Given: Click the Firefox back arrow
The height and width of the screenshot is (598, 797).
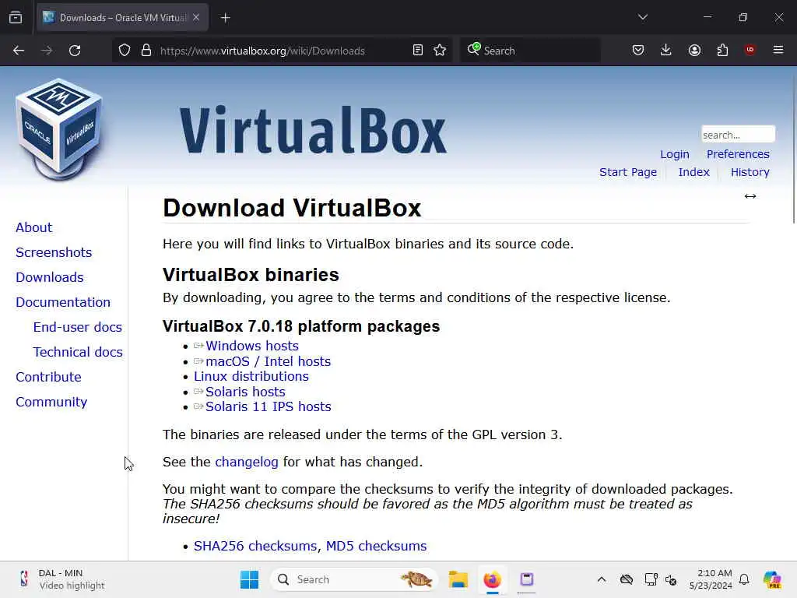Looking at the screenshot, I should point(19,51).
